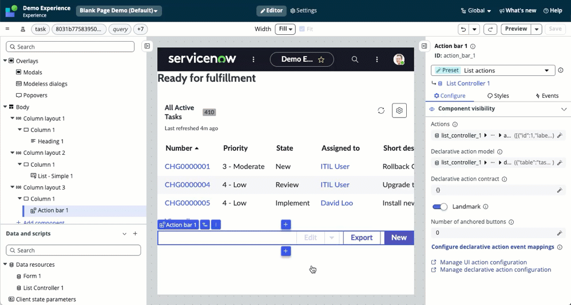The width and height of the screenshot is (571, 305).
Task: Add component above the action bar
Action: tap(285, 224)
